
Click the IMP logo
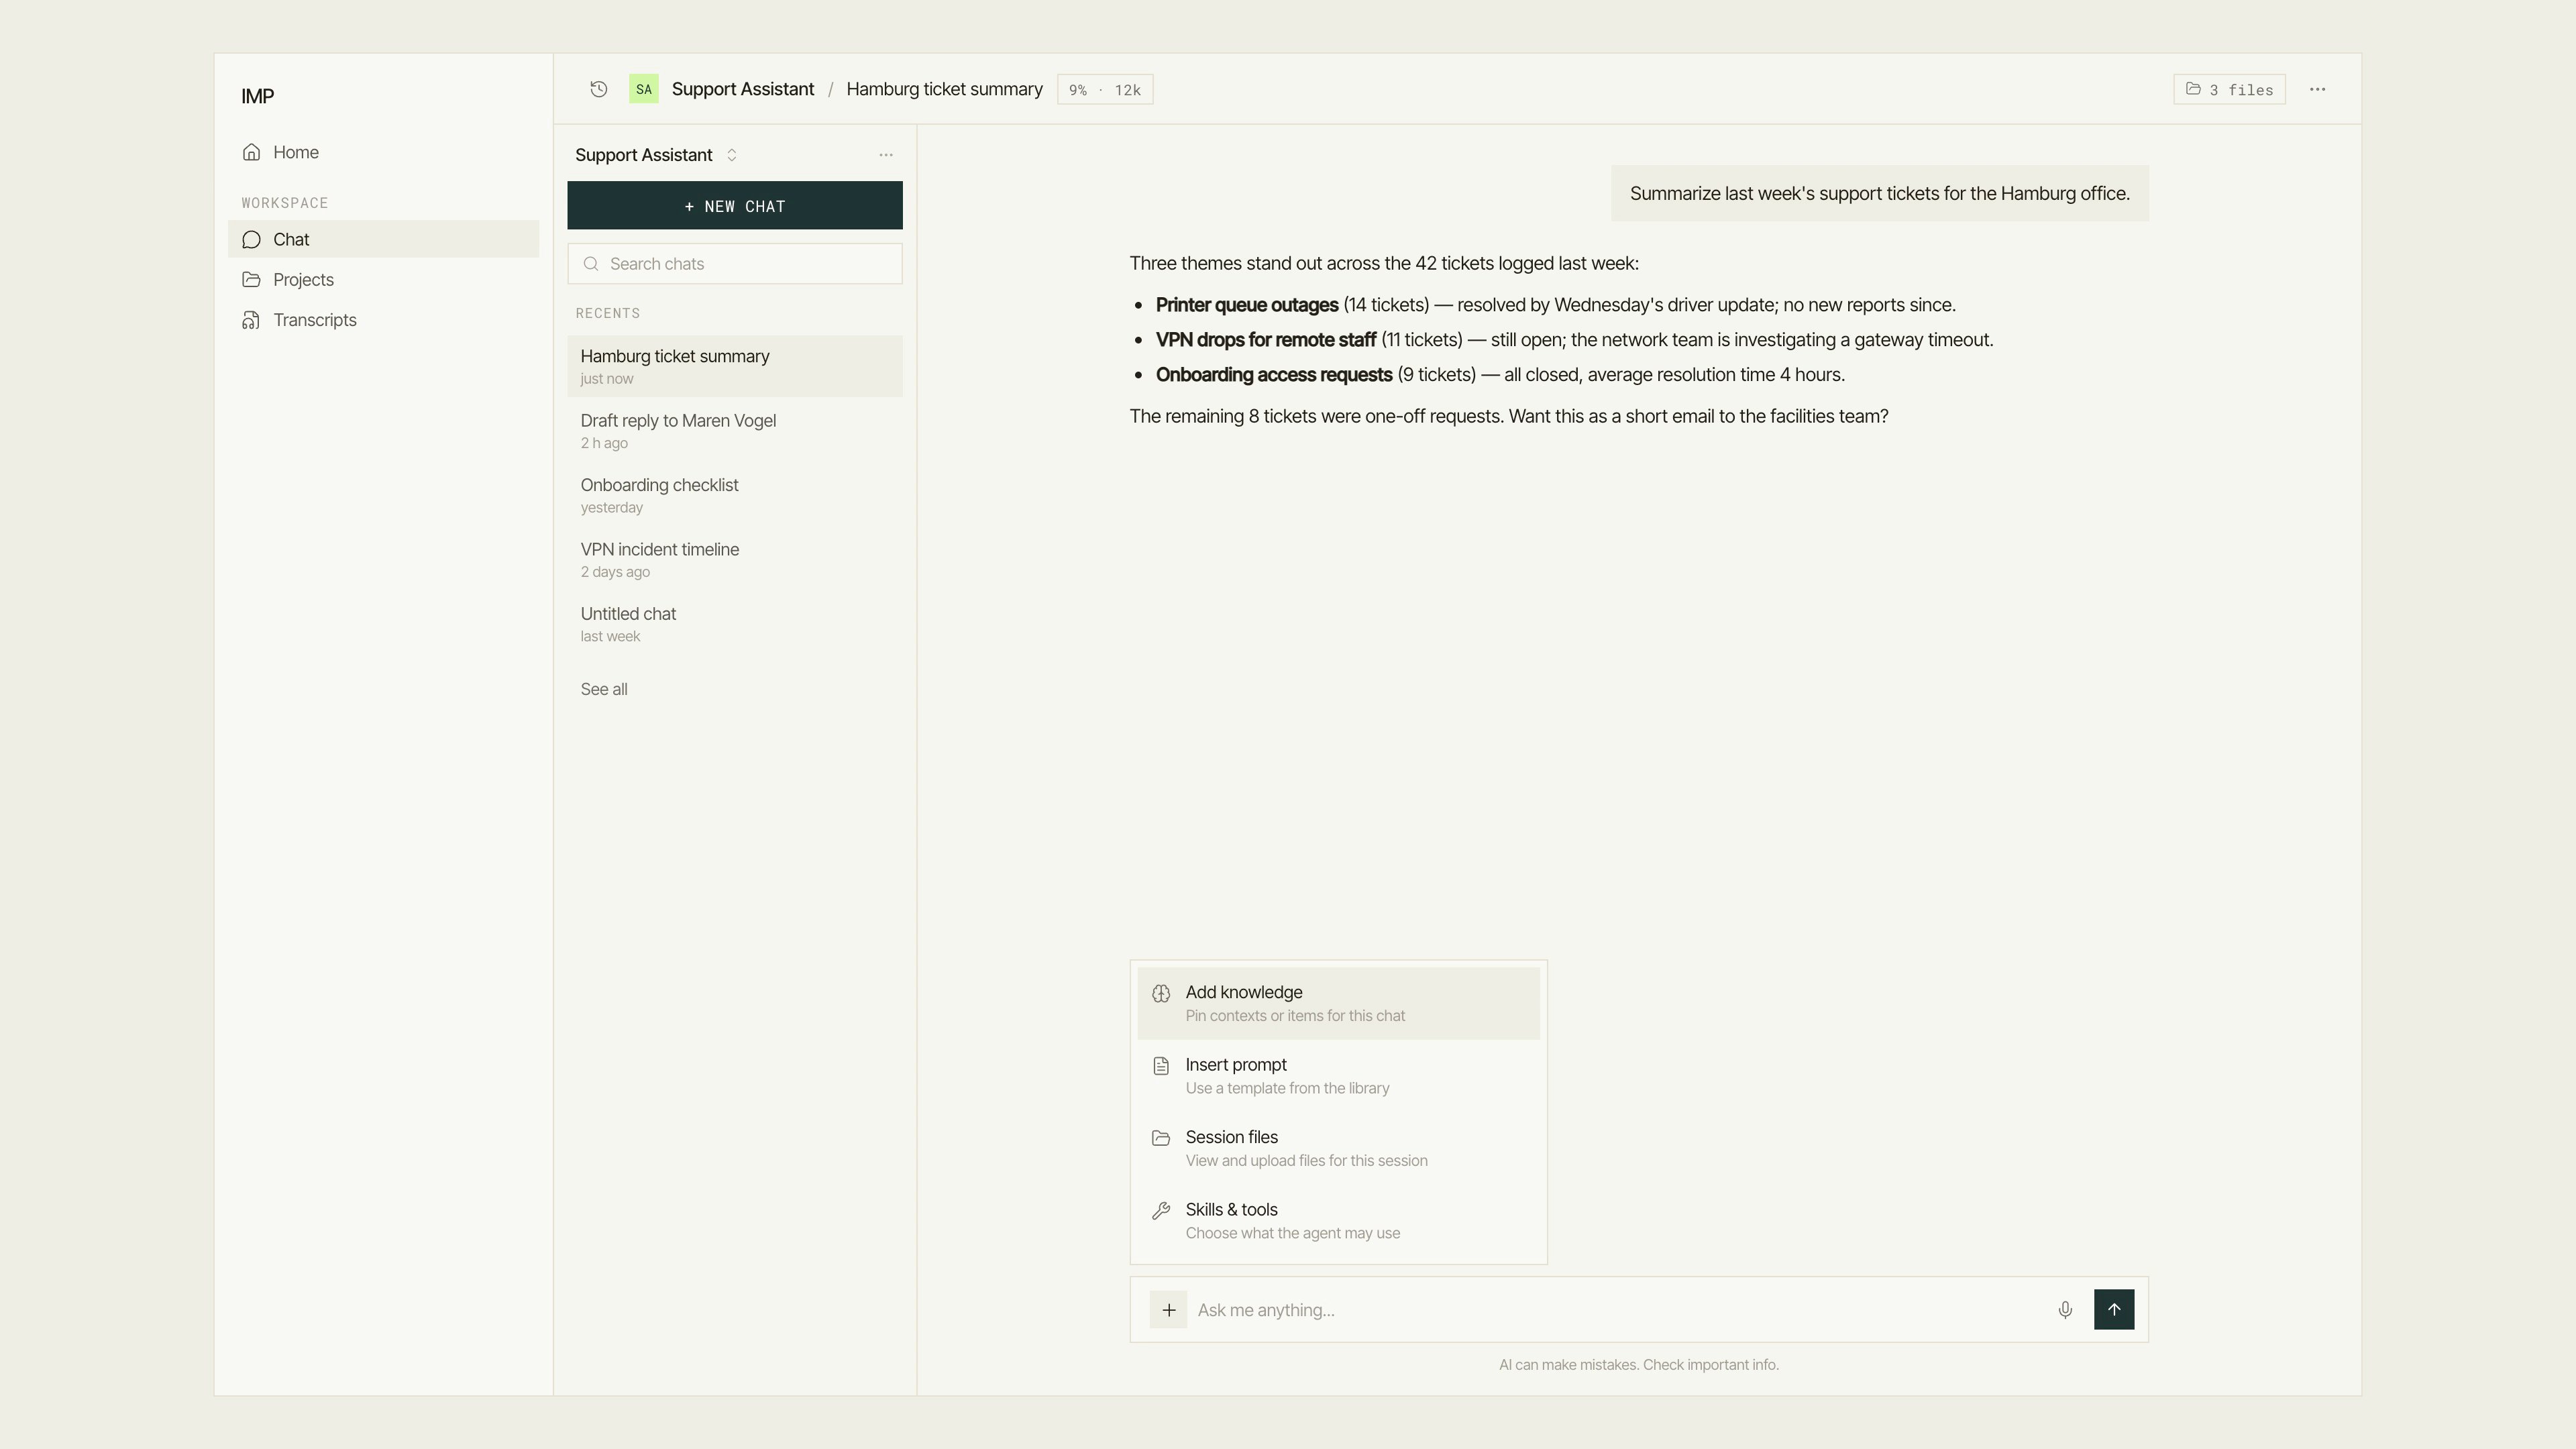258,96
